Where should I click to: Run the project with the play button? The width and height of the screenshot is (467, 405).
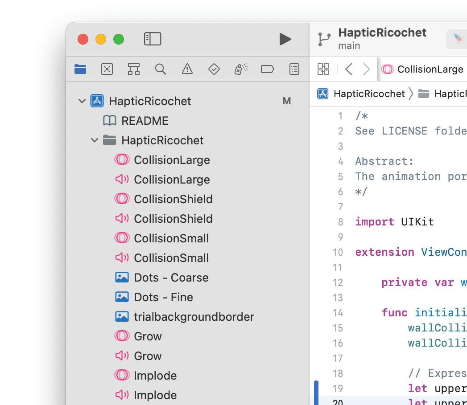(x=285, y=39)
